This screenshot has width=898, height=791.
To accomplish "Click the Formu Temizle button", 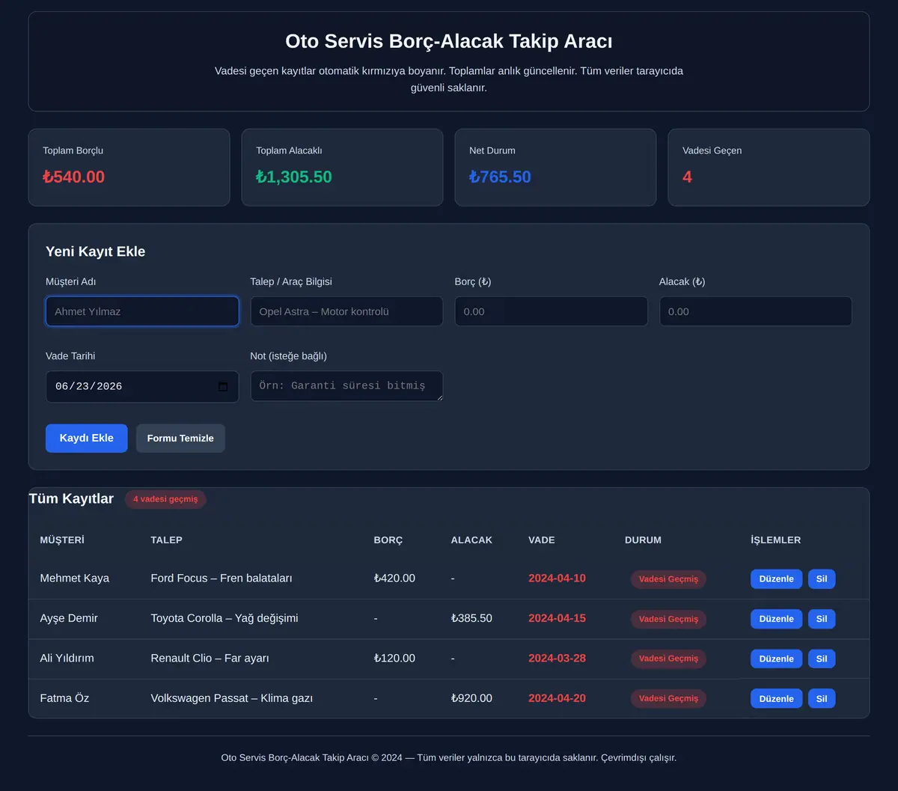I will pyautogui.click(x=180, y=439).
